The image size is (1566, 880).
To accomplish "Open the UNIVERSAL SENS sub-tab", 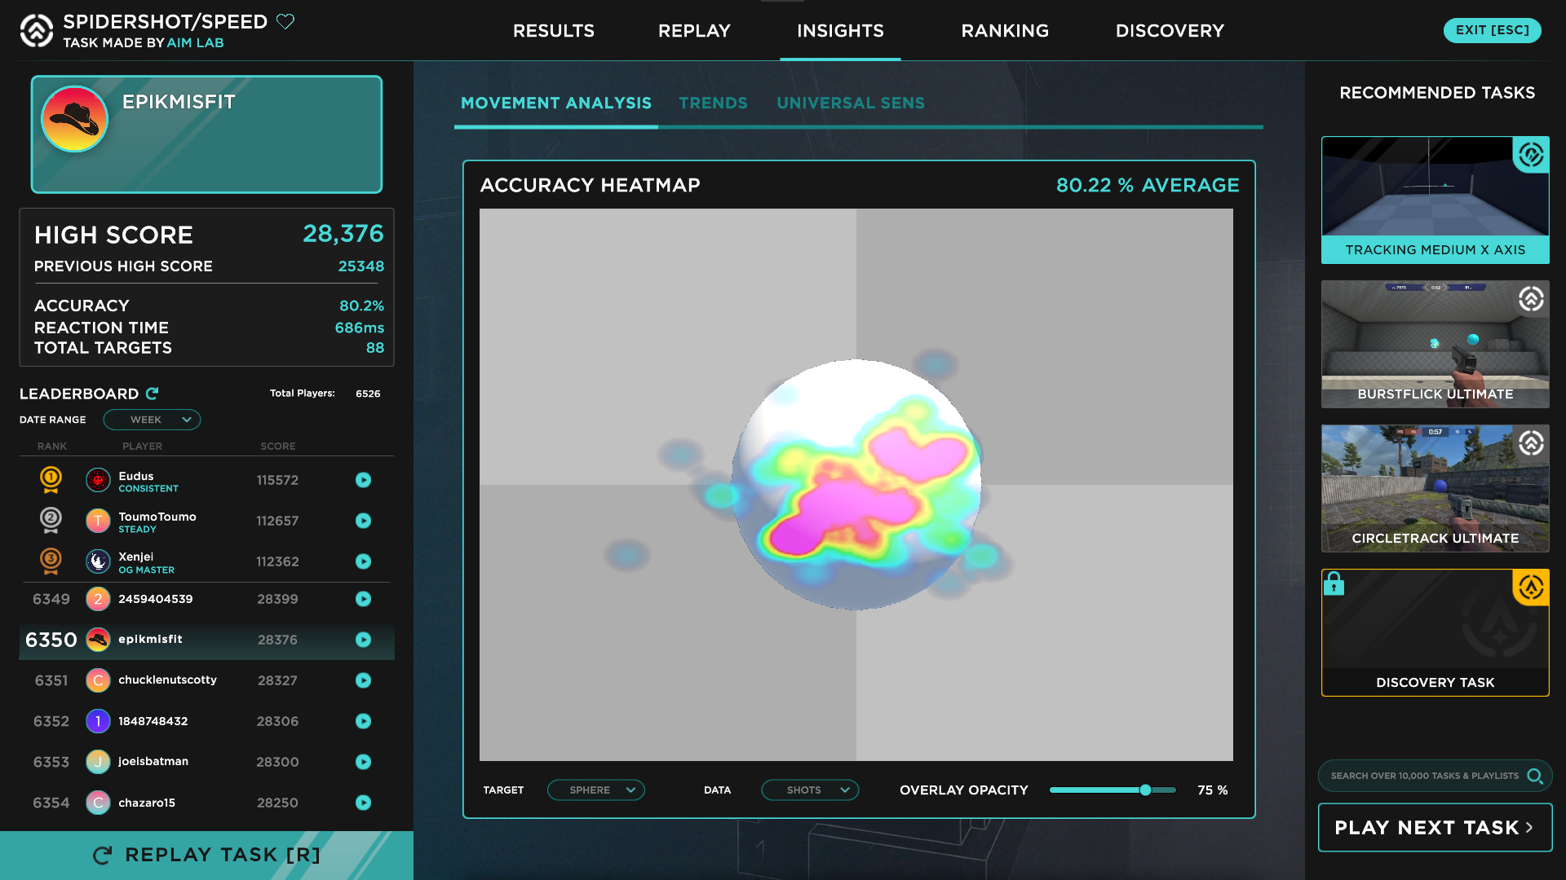I will point(851,103).
